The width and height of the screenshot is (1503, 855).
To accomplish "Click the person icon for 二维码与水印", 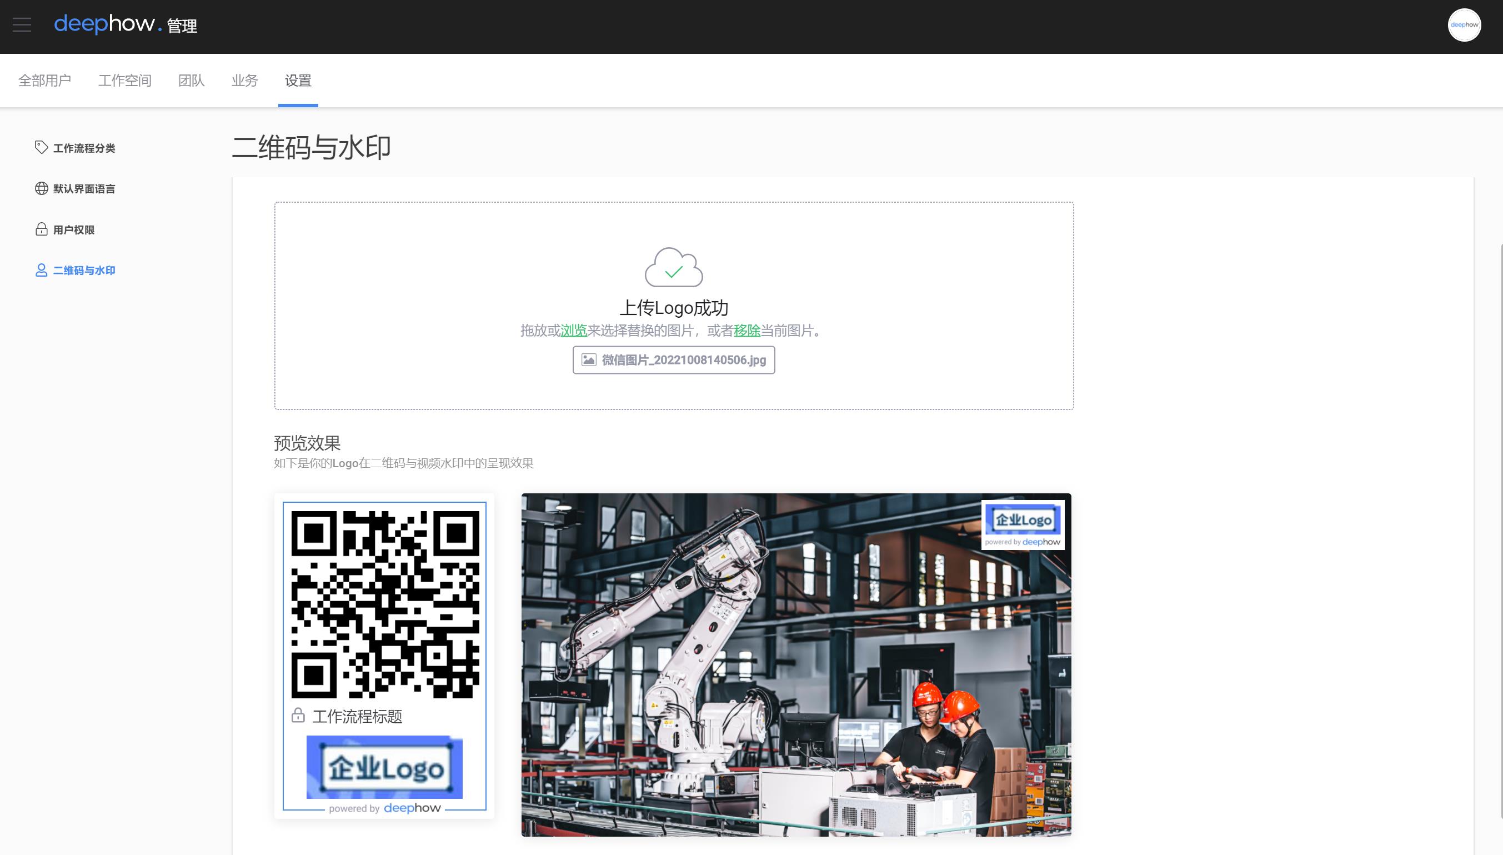I will (x=41, y=270).
